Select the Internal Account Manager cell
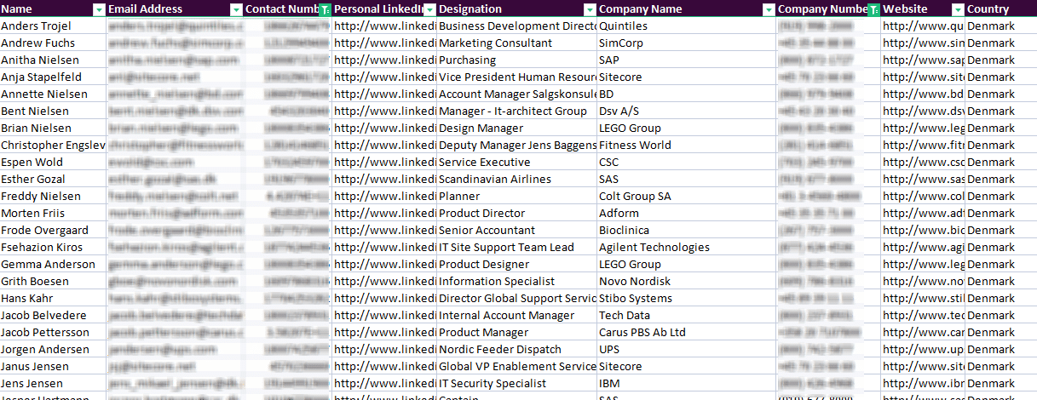 (517, 316)
